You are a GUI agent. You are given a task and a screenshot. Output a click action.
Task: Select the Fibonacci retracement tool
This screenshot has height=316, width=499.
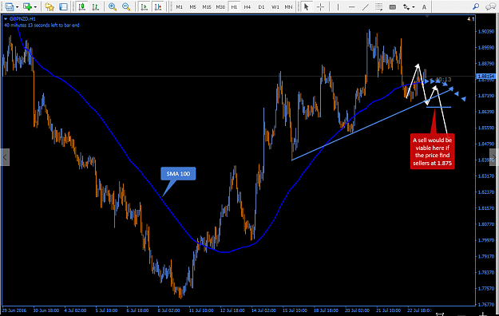point(378,6)
